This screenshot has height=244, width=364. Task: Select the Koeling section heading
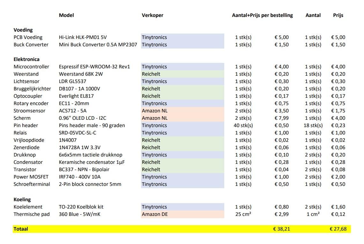point(22,199)
